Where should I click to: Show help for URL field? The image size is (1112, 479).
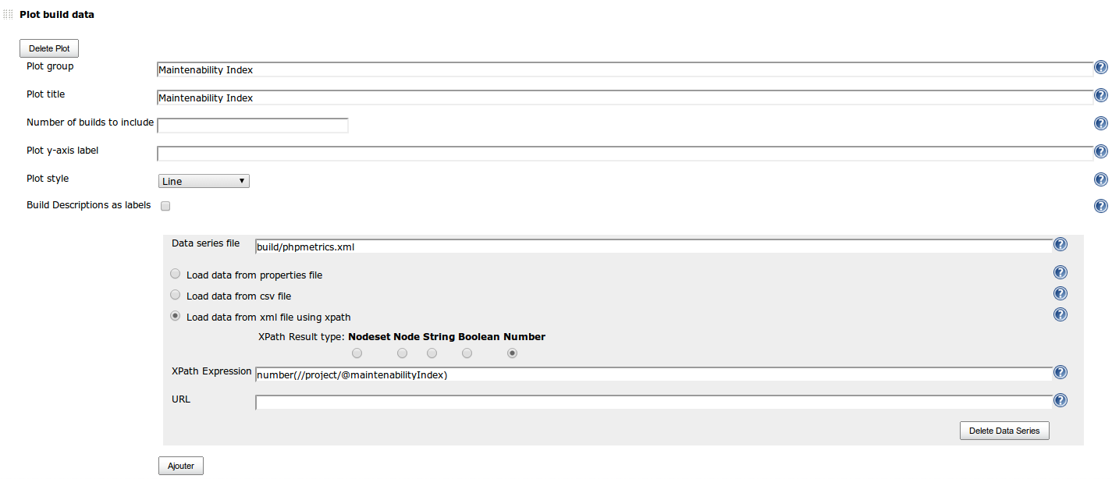1060,400
